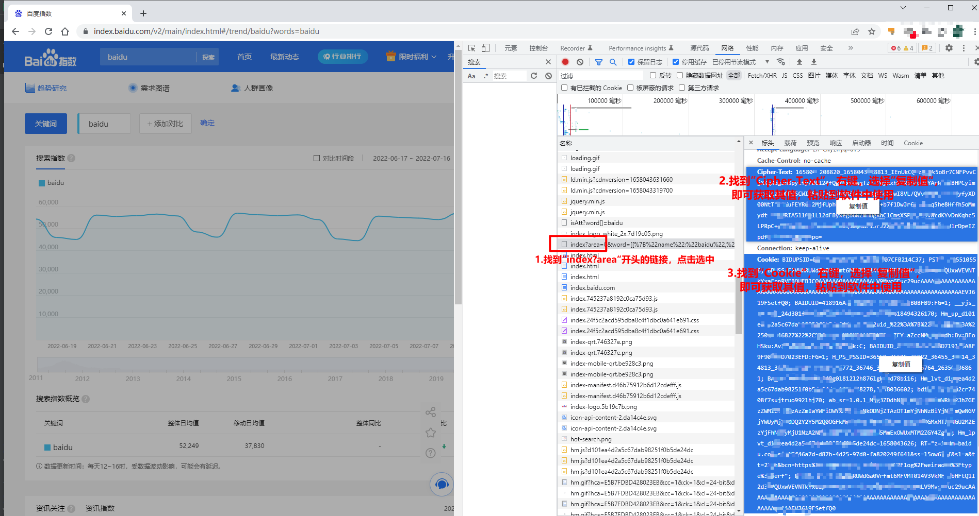979x516 pixels.
Task: Open the Cookie tab in request details
Action: point(912,143)
